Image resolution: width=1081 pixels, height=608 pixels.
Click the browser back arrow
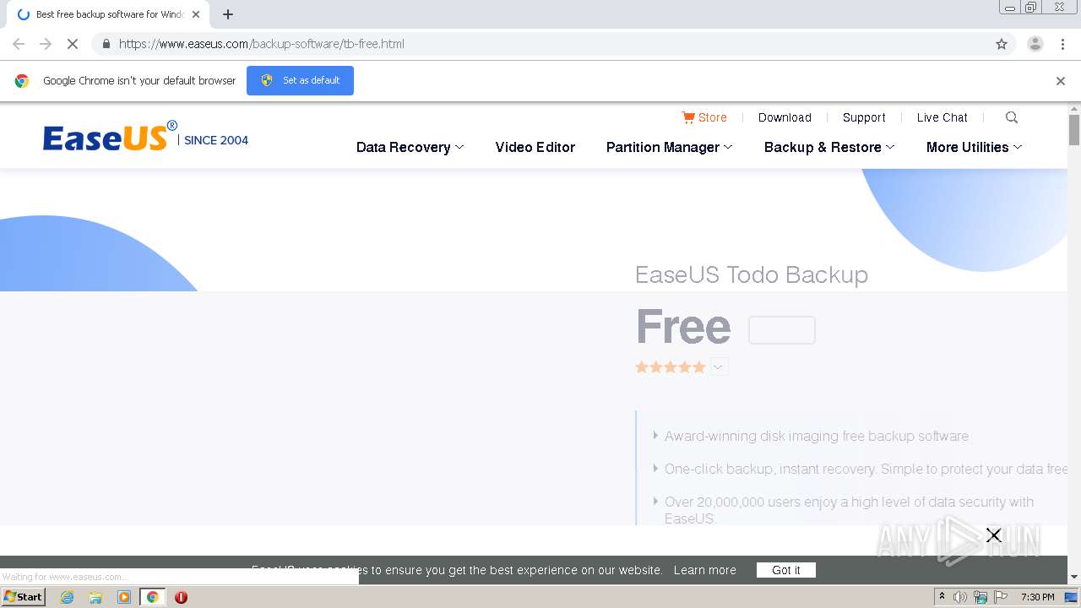click(19, 44)
